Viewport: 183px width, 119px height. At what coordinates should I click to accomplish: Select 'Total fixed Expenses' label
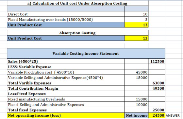click(66, 110)
